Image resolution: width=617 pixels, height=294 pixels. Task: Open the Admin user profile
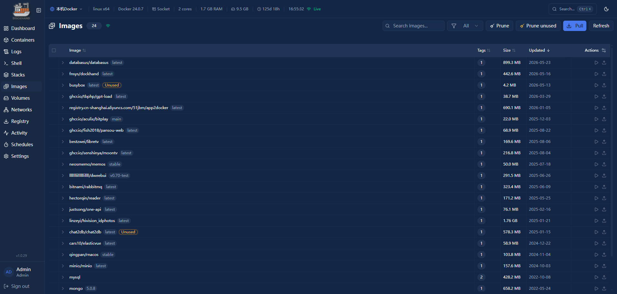click(21, 272)
